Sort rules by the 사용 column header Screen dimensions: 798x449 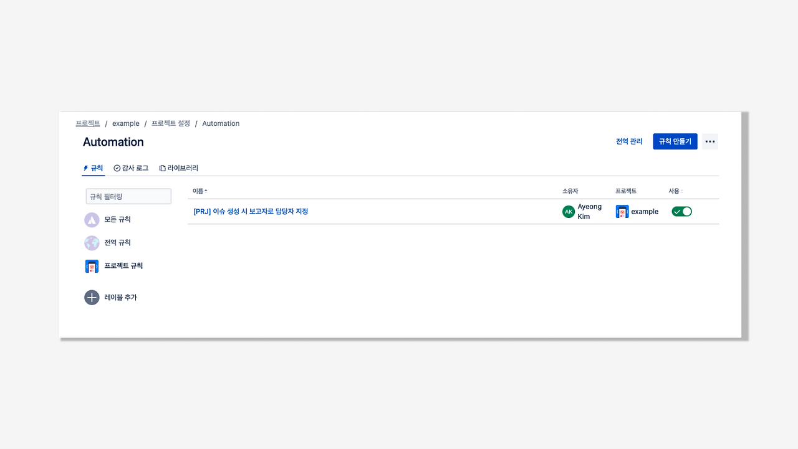click(675, 191)
